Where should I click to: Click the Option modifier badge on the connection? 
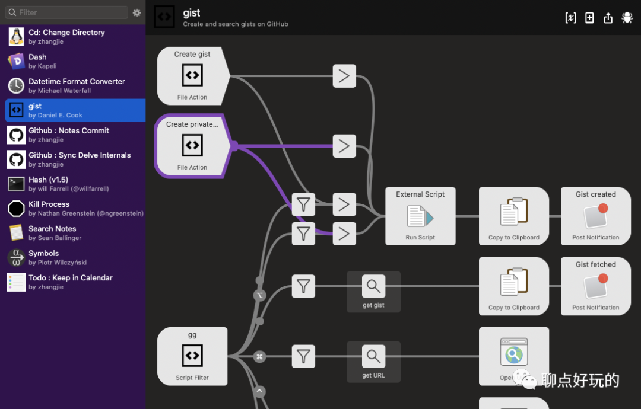[259, 295]
